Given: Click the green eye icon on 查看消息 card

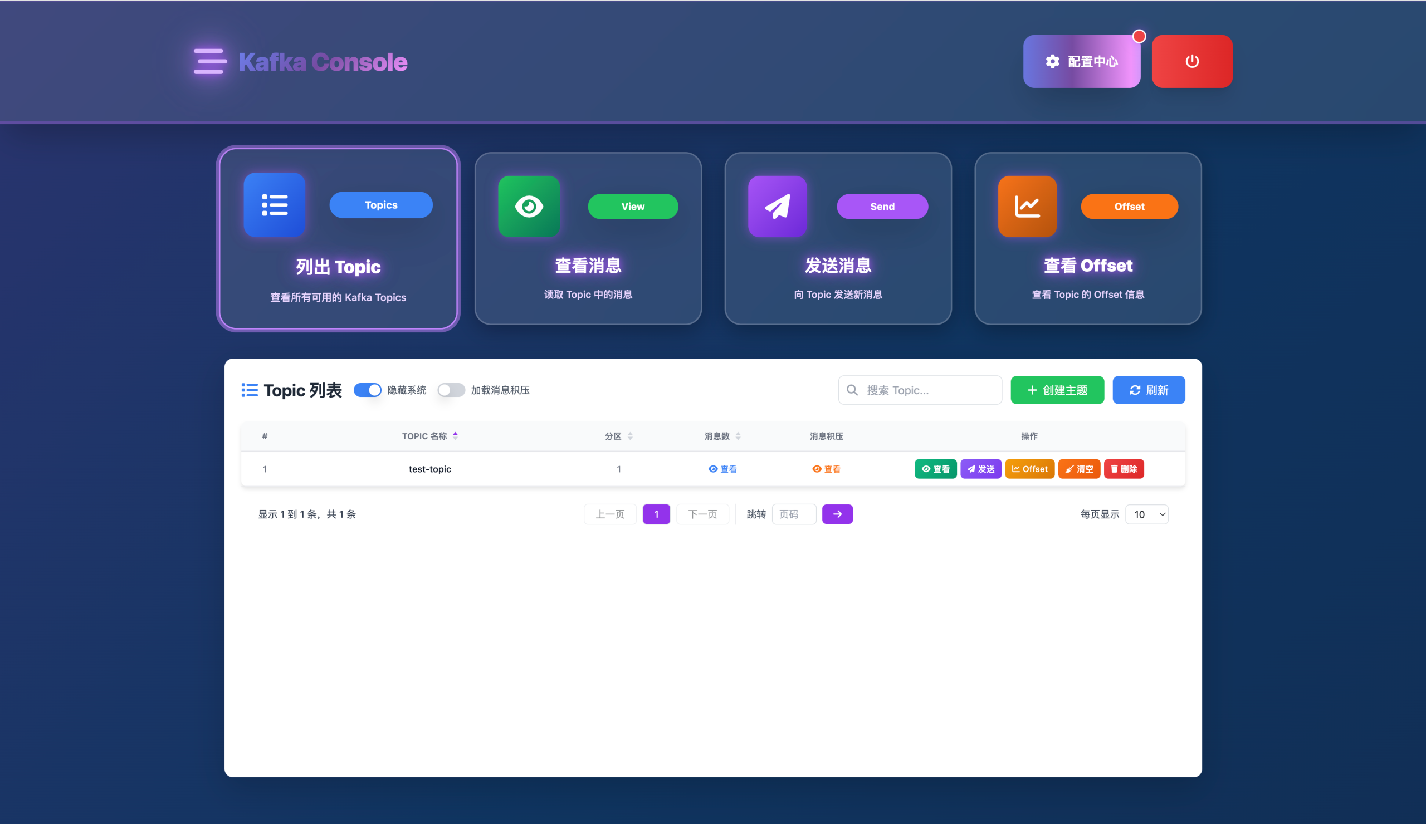Looking at the screenshot, I should (x=529, y=207).
